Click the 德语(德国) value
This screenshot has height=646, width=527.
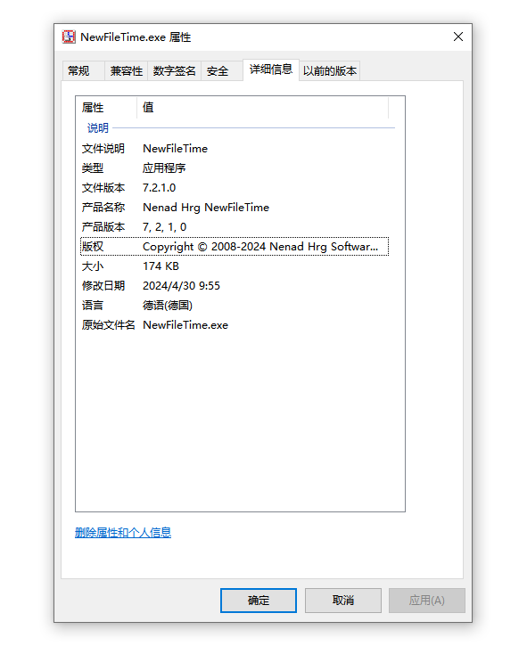pyautogui.click(x=168, y=306)
